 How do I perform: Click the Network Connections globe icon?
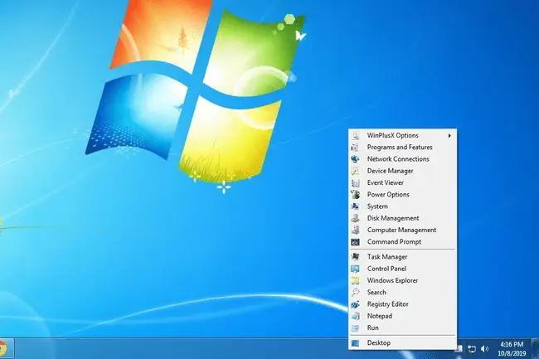pos(356,159)
